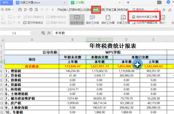Viewport: 174px width, 114px height.
Task: Expand the 文件 menu dropdown arrow
Action: tap(13, 10)
